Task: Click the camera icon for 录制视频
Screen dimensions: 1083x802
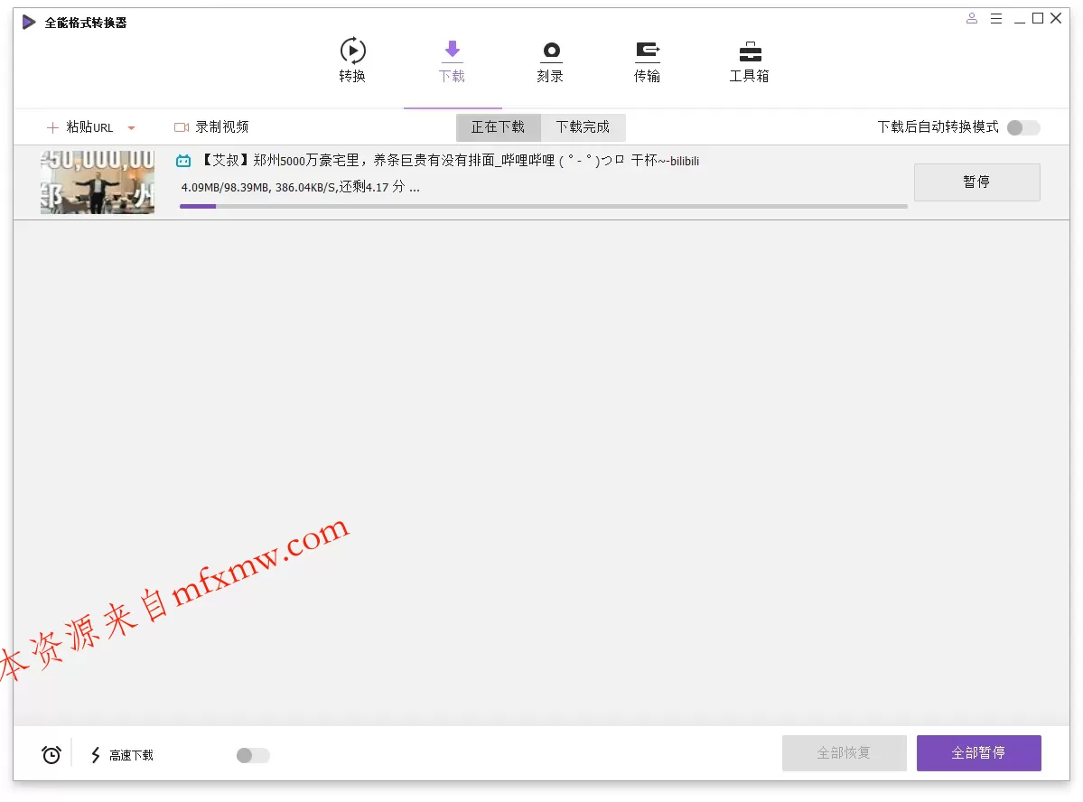Action: [182, 127]
